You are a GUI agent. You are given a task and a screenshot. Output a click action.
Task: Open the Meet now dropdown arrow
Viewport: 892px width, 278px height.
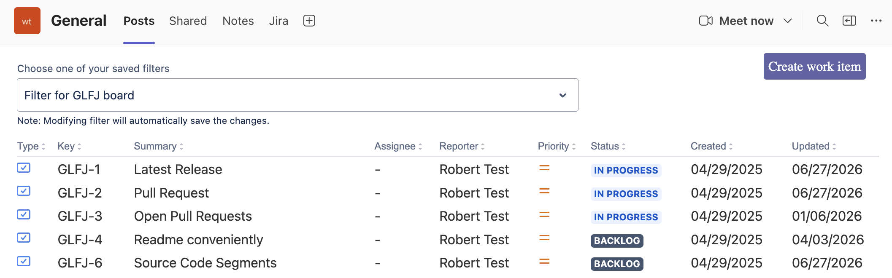tap(787, 21)
